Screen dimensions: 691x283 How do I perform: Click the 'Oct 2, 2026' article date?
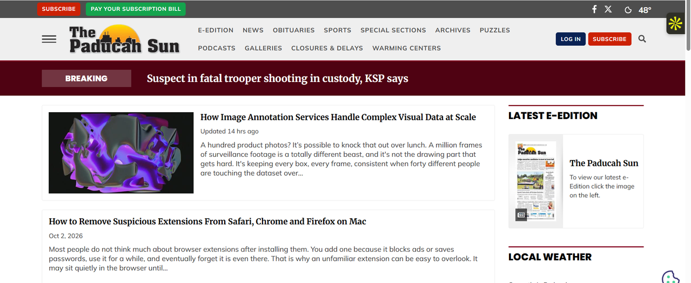pyautogui.click(x=66, y=236)
